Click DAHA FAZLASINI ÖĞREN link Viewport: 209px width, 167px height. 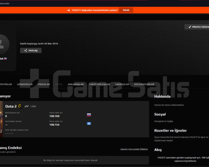click(x=134, y=150)
